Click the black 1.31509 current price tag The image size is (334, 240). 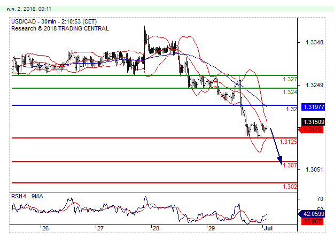point(313,122)
